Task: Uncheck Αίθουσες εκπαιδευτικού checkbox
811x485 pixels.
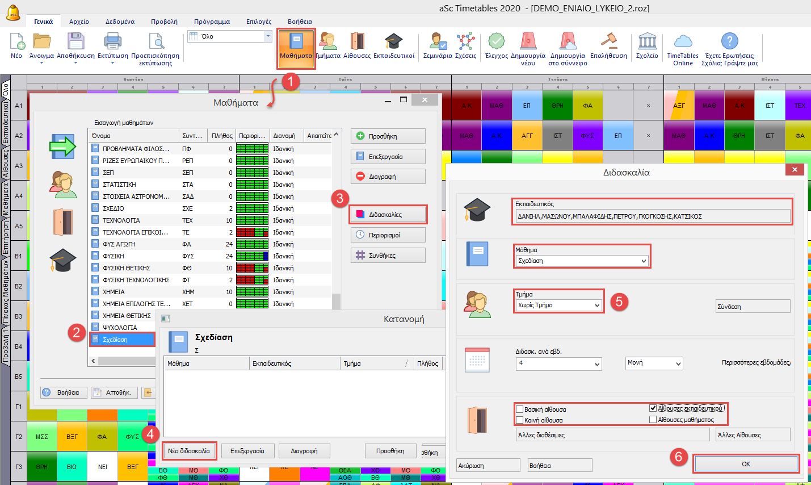Action: coord(653,408)
